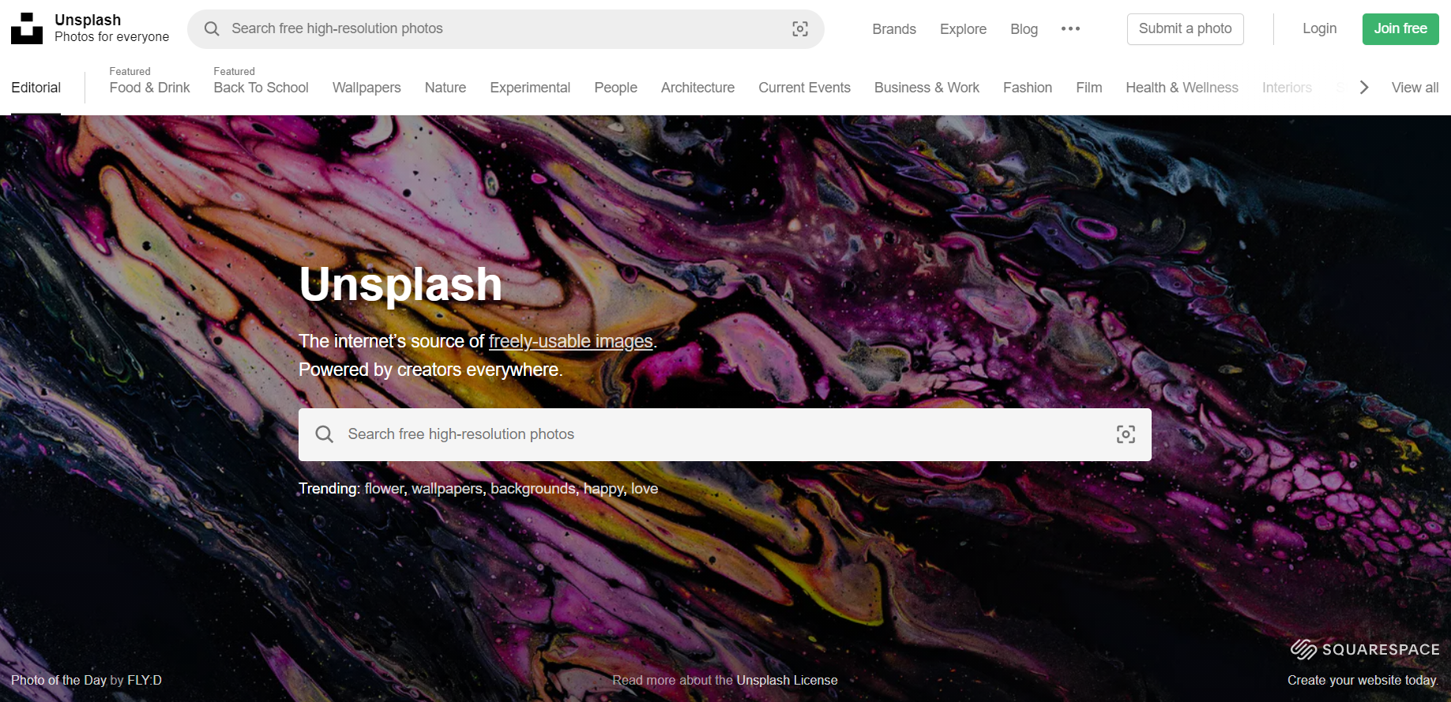Click the Unsplash logo icon
1451x702 pixels.
27,28
